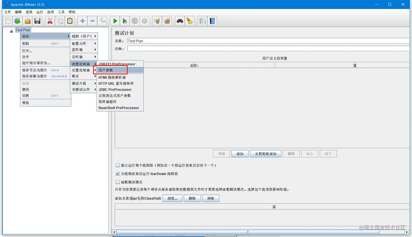Expand the 非测试元件 submenu
The image size is (412, 237).
pos(84,89)
